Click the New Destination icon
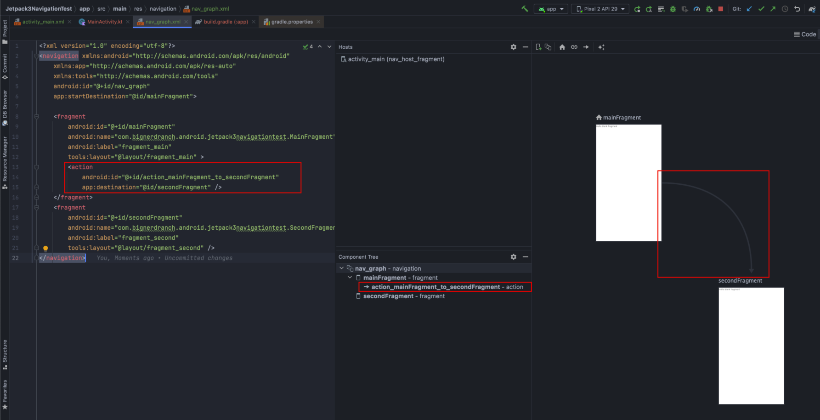 click(538, 47)
